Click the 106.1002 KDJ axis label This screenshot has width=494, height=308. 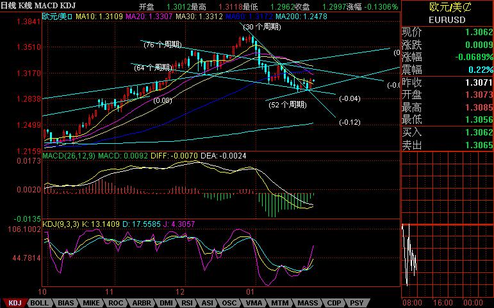coord(24,229)
